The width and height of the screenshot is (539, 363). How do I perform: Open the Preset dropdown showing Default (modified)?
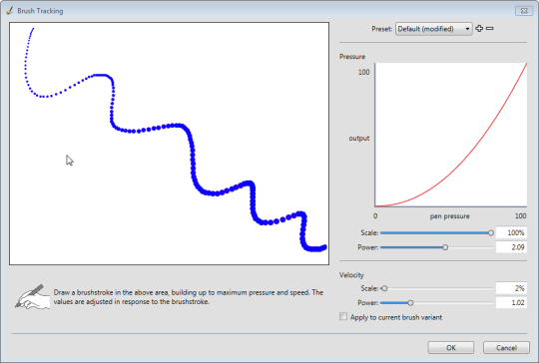tap(434, 29)
